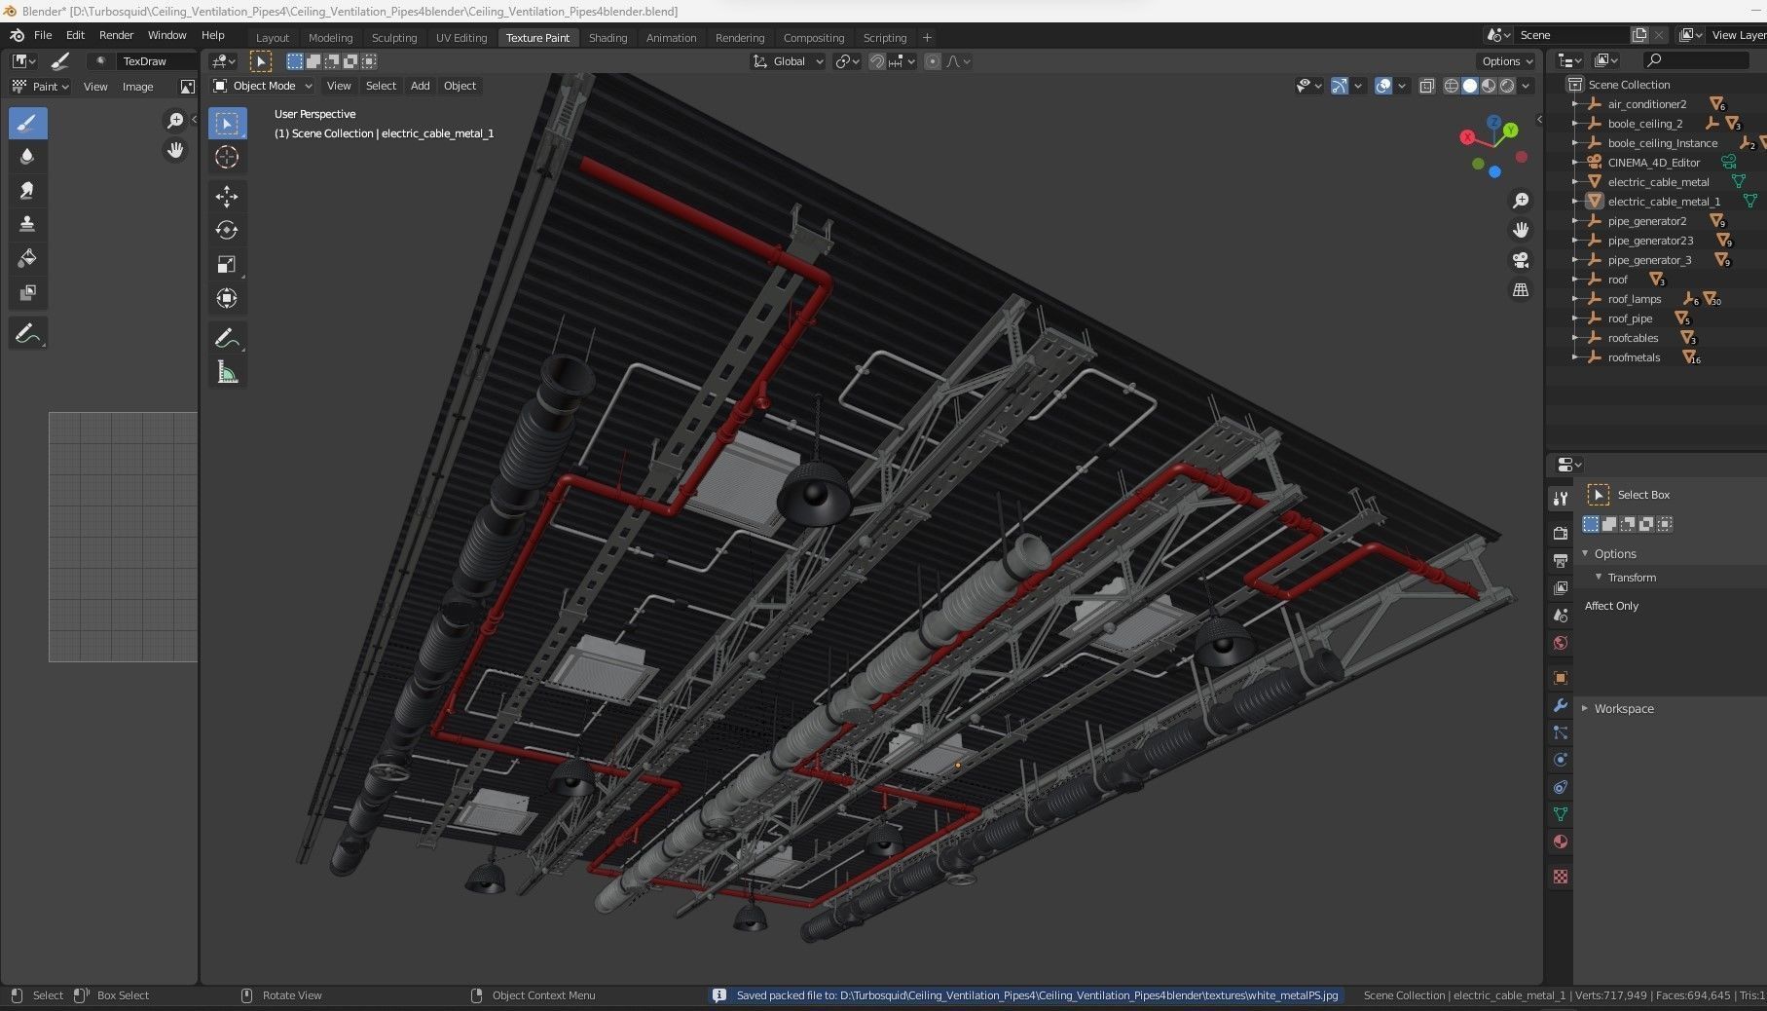Screen dimensions: 1767x1011
Task: Switch to the Shading workspace tab
Action: tap(607, 38)
